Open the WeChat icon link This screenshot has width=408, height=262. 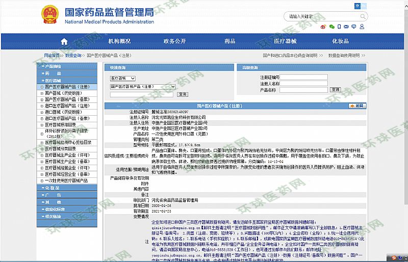pos(332,26)
